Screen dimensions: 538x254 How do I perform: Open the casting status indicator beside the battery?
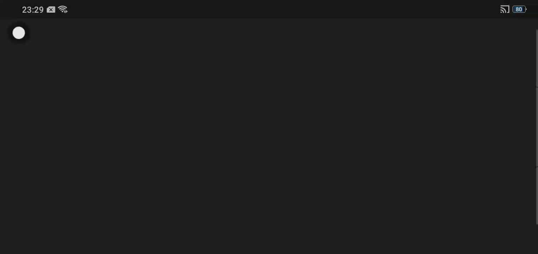pyautogui.click(x=505, y=10)
